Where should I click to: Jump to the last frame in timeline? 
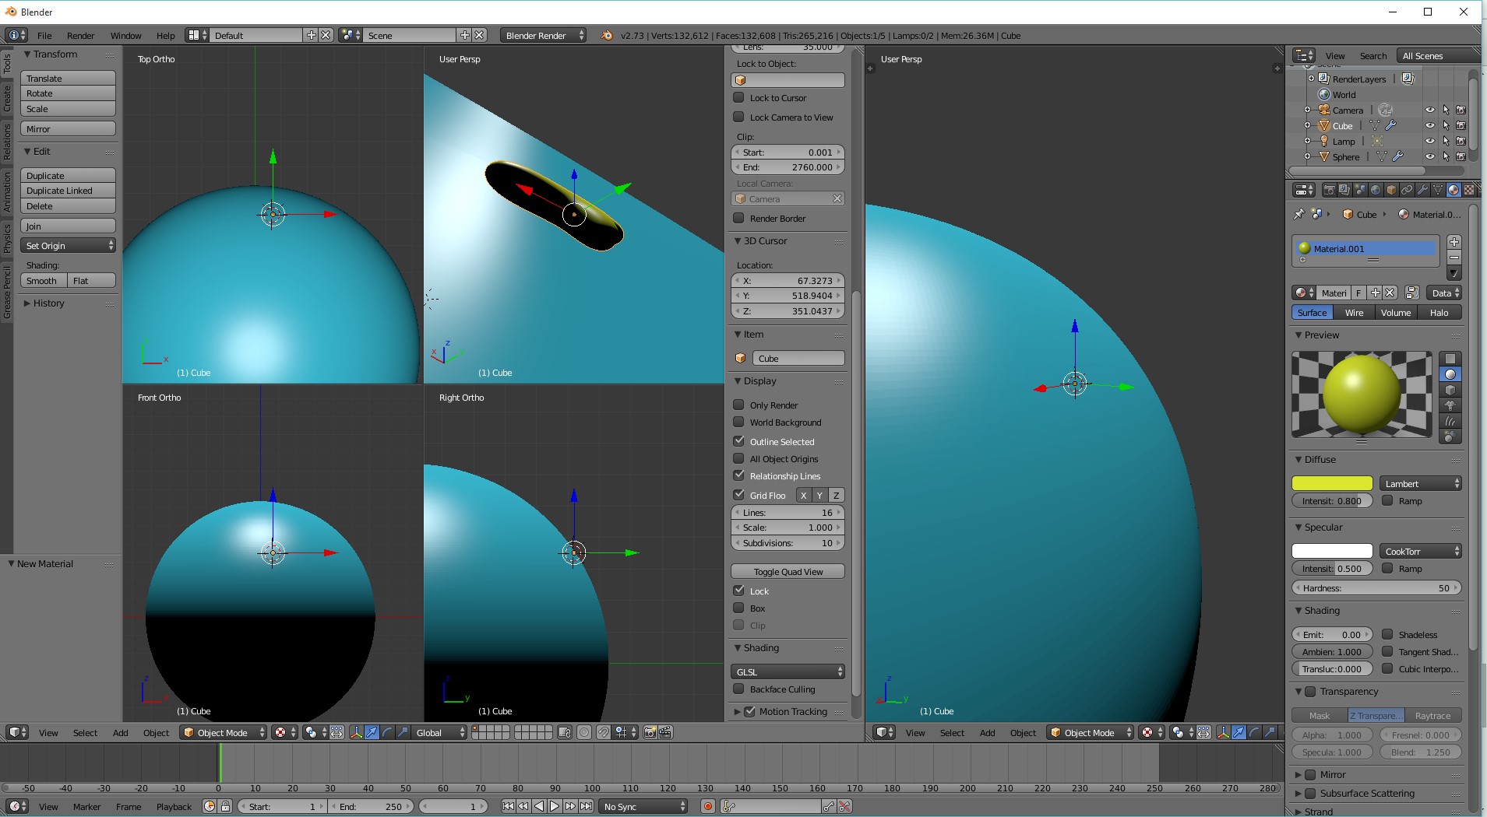pyautogui.click(x=587, y=807)
